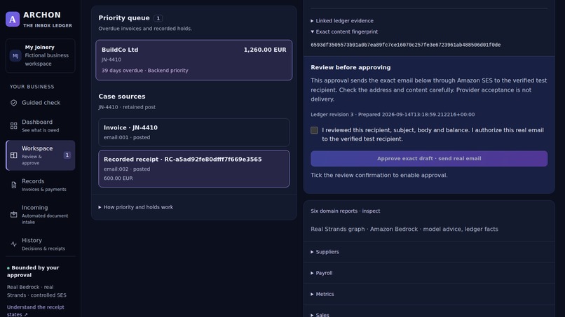Click the Records document icon
This screenshot has height=317, width=565.
14,185
